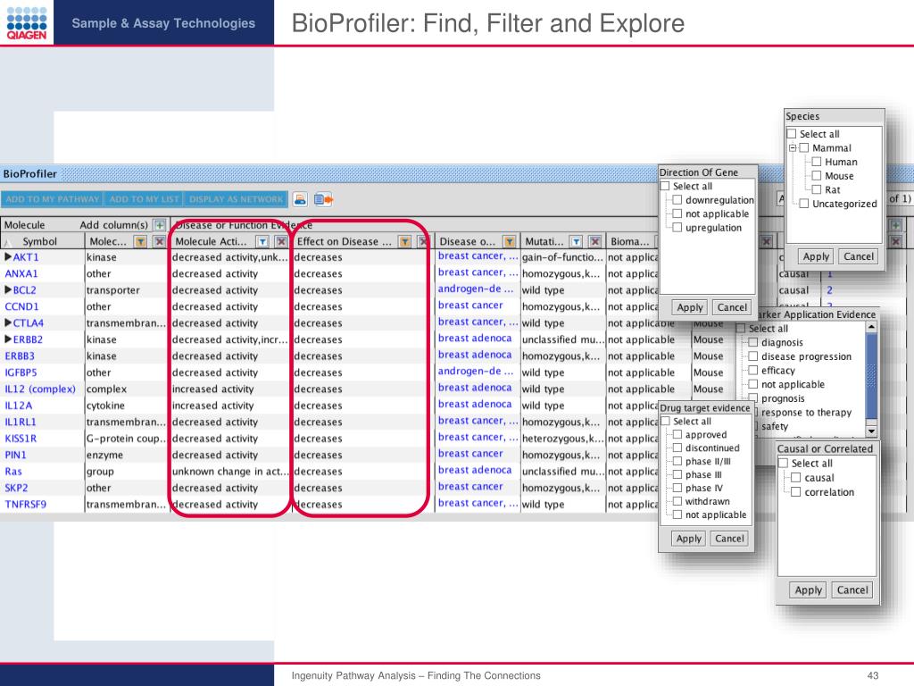Remove the Molec... column with its X icon
The image size is (914, 686).
[x=159, y=241]
